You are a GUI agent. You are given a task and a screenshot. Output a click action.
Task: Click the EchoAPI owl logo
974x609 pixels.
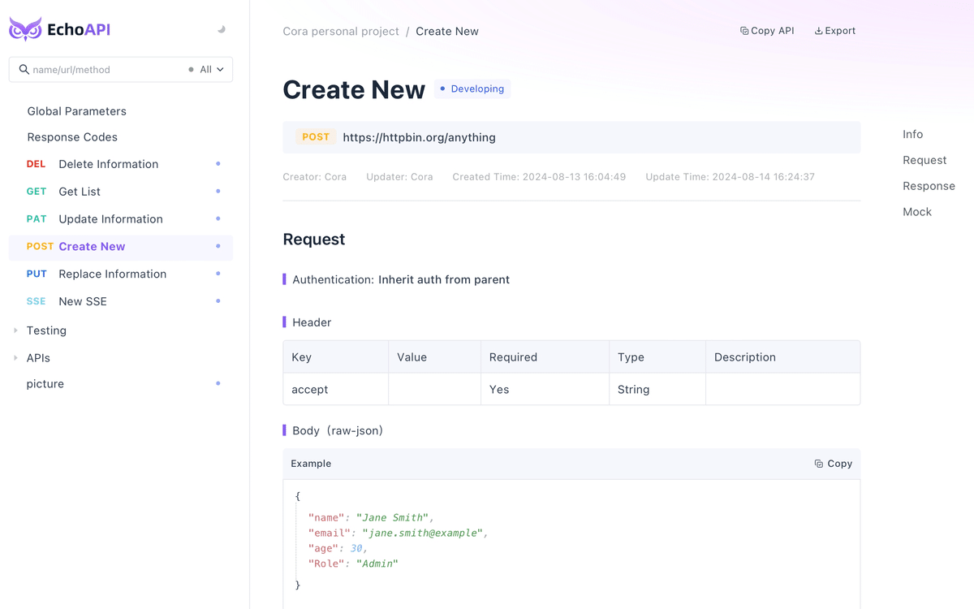point(25,29)
